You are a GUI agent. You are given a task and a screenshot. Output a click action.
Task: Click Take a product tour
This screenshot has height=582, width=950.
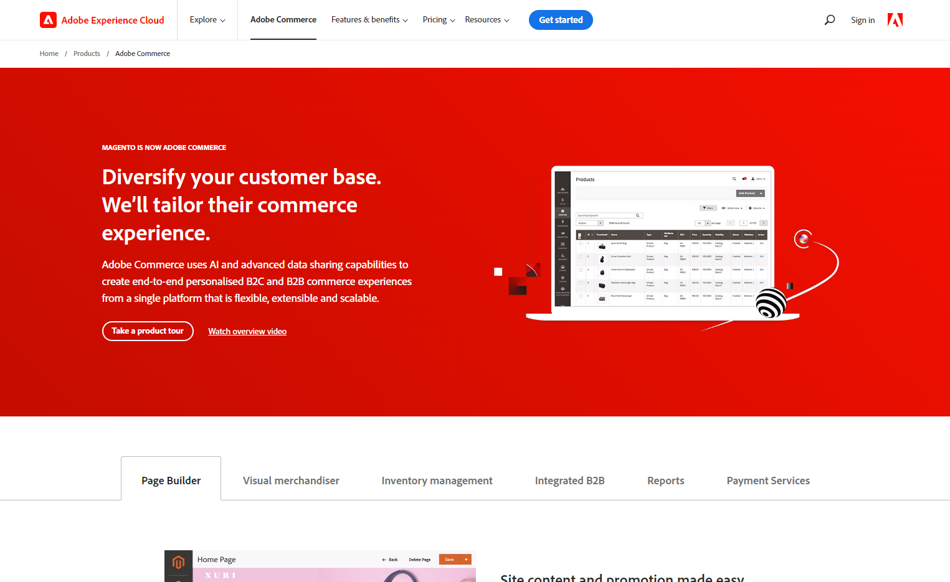pyautogui.click(x=148, y=331)
